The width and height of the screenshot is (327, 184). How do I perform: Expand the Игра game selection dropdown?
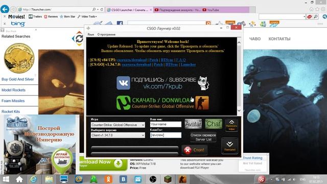(118, 125)
